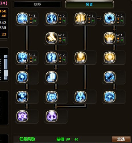
Task: Click the scrollbar up arrow in left panel
Action: pos(6,57)
